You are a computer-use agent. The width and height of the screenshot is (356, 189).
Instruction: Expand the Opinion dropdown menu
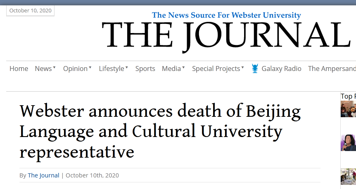(x=77, y=69)
